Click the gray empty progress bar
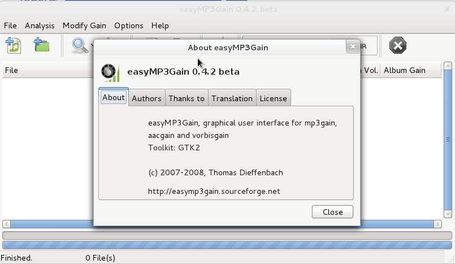455x264 pixels. (227, 235)
